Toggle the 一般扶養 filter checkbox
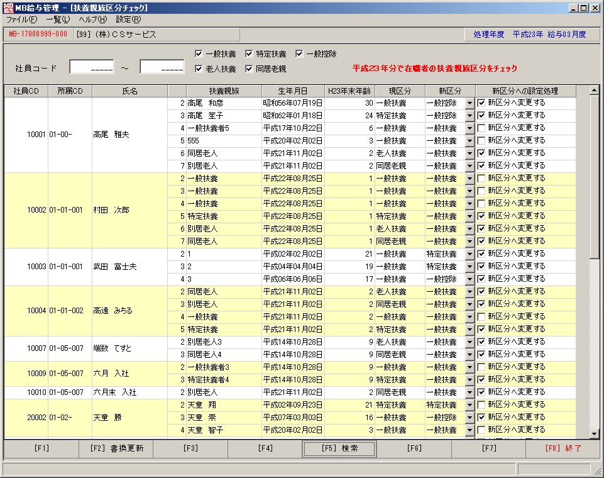Viewport: 604px width, 478px height. [x=199, y=54]
